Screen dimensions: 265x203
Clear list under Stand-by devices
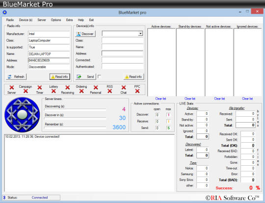[x=190, y=99]
